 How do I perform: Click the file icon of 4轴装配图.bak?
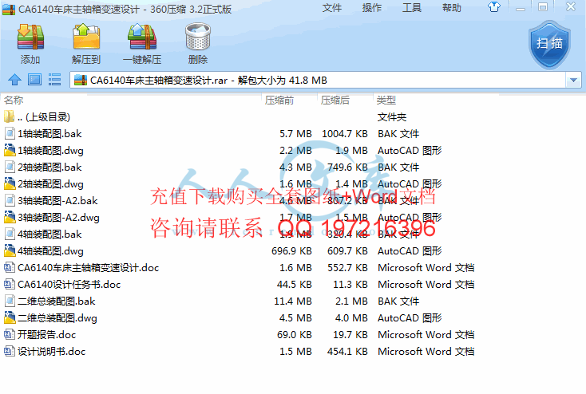click(10, 234)
